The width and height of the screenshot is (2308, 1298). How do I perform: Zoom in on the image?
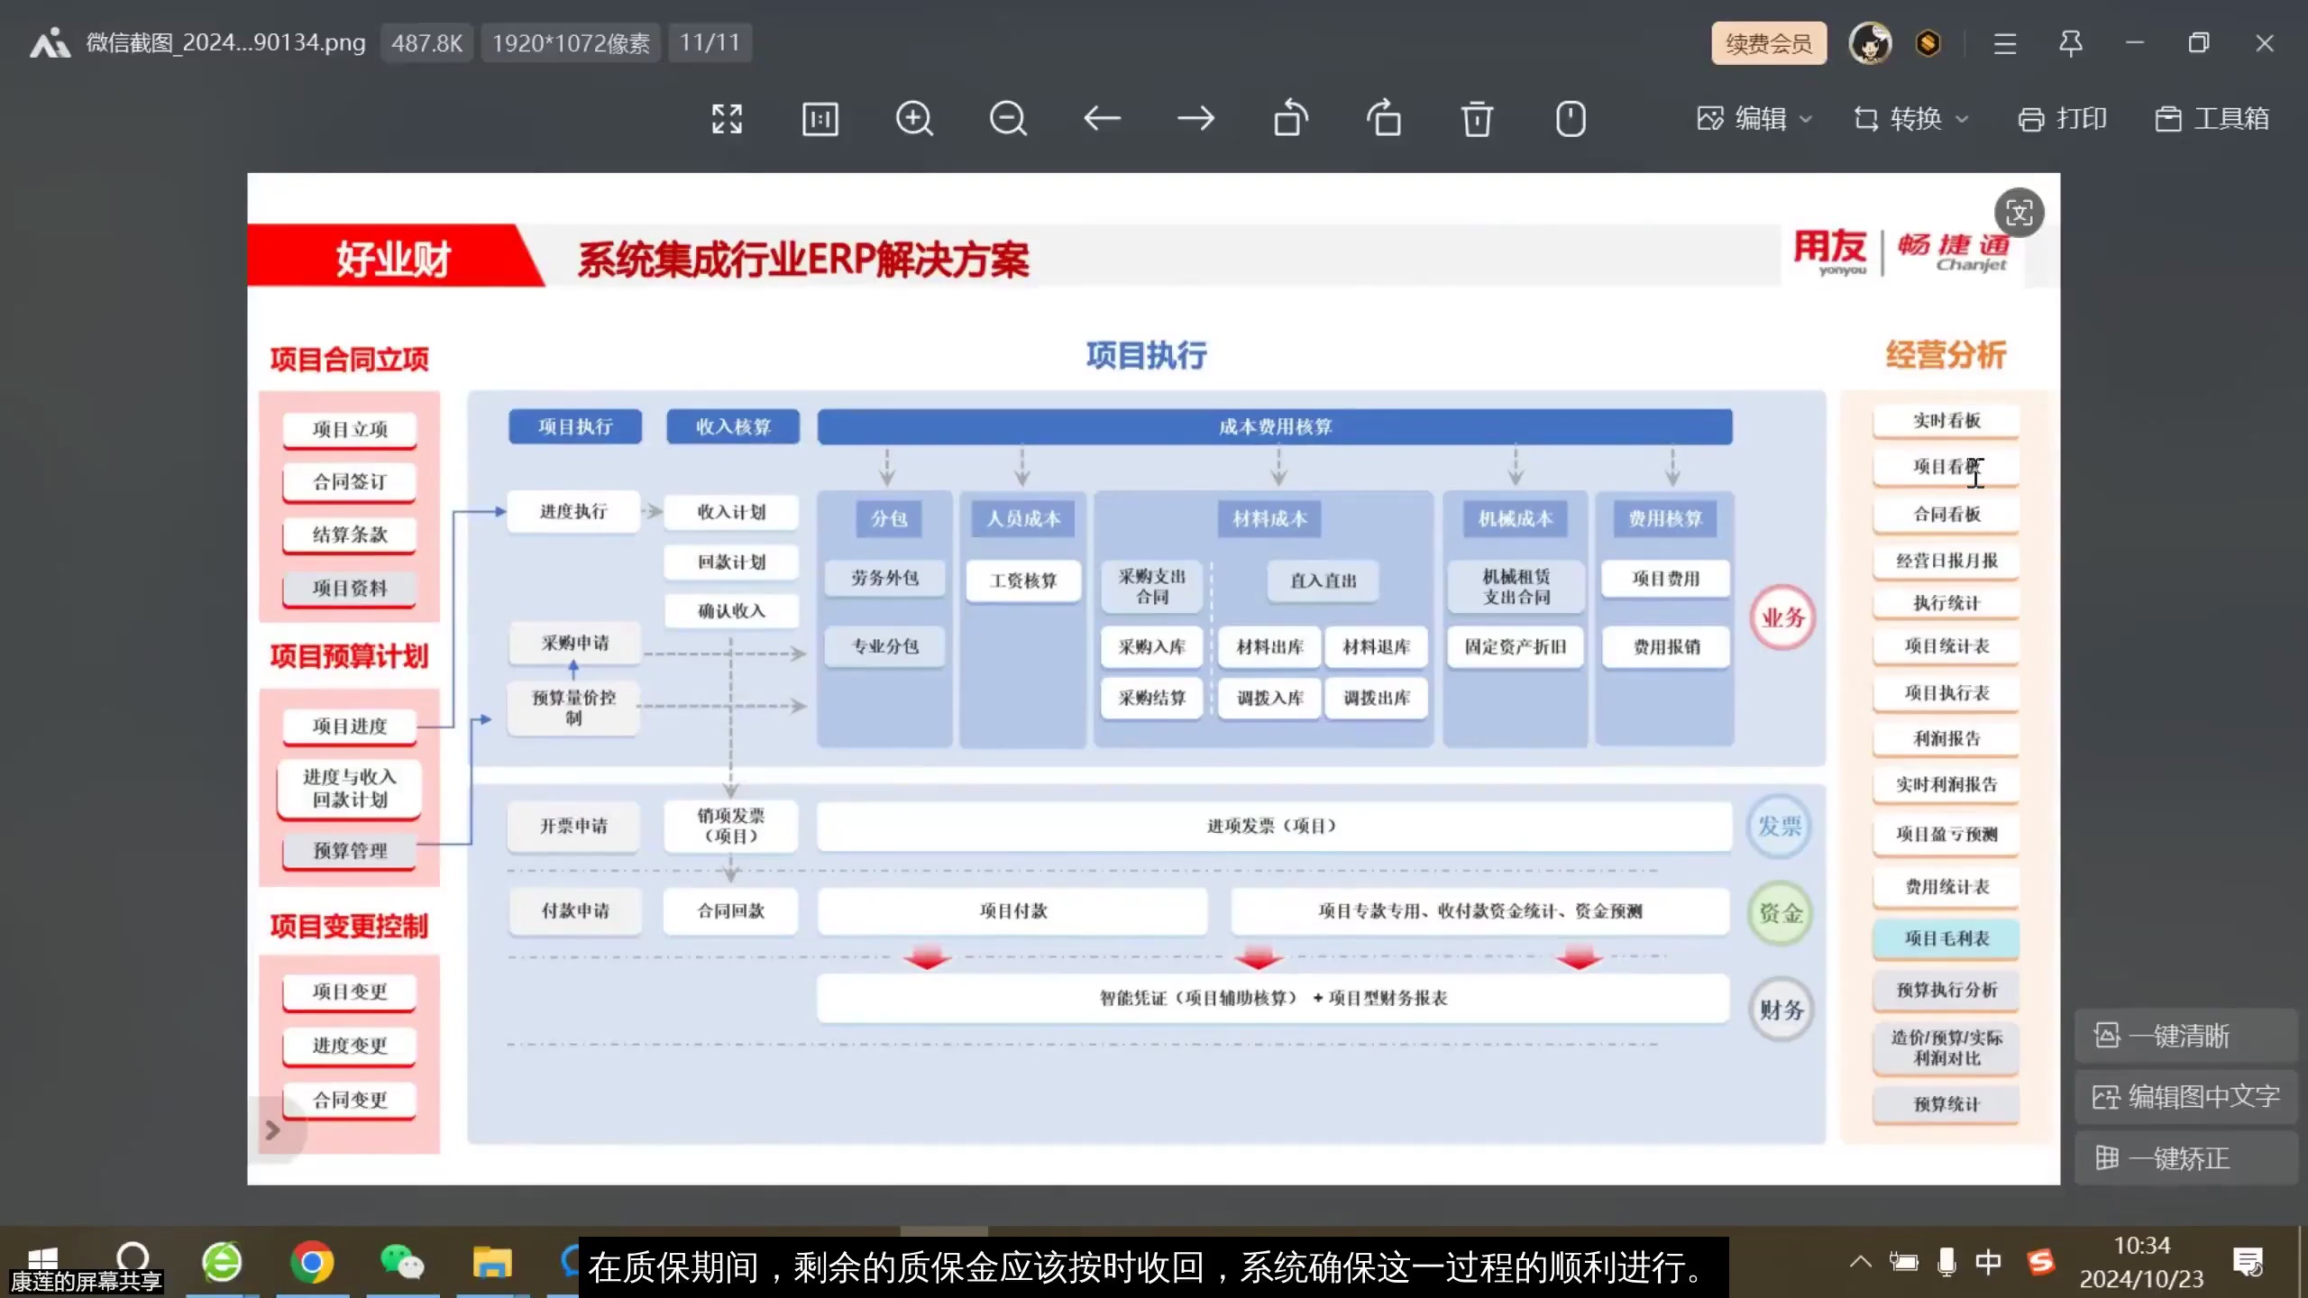point(914,118)
